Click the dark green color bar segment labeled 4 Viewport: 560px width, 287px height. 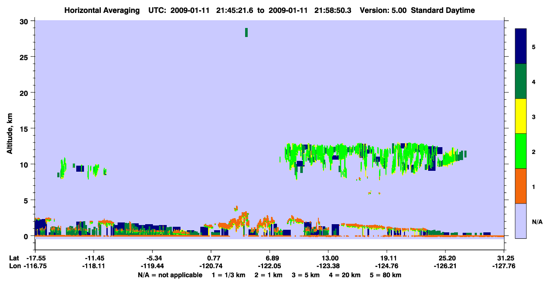pos(521,81)
